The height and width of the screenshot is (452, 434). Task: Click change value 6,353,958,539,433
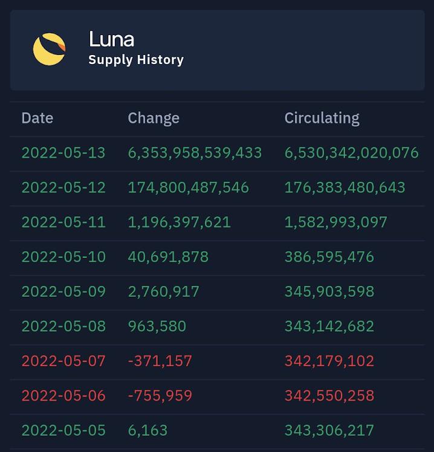(195, 153)
